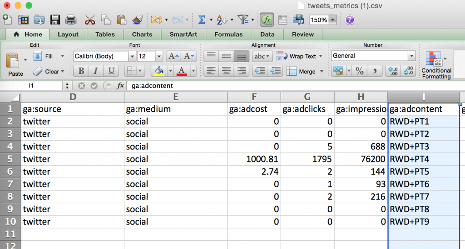Click the Sort A-Z icon
465x249 pixels.
[222, 20]
